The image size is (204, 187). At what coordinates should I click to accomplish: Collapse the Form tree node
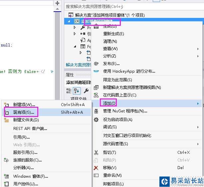(75, 46)
